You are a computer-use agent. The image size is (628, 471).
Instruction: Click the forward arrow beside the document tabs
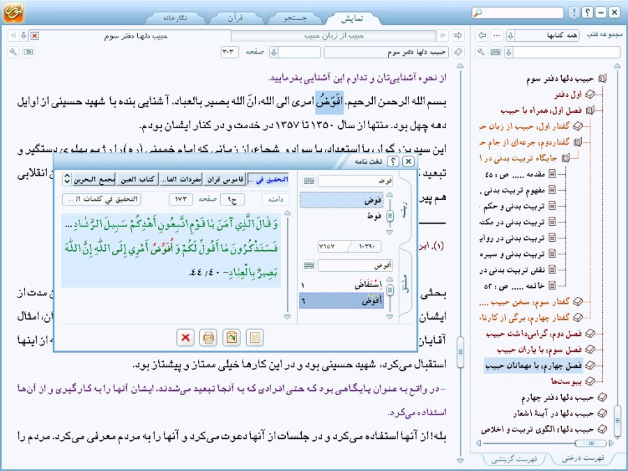click(x=458, y=36)
